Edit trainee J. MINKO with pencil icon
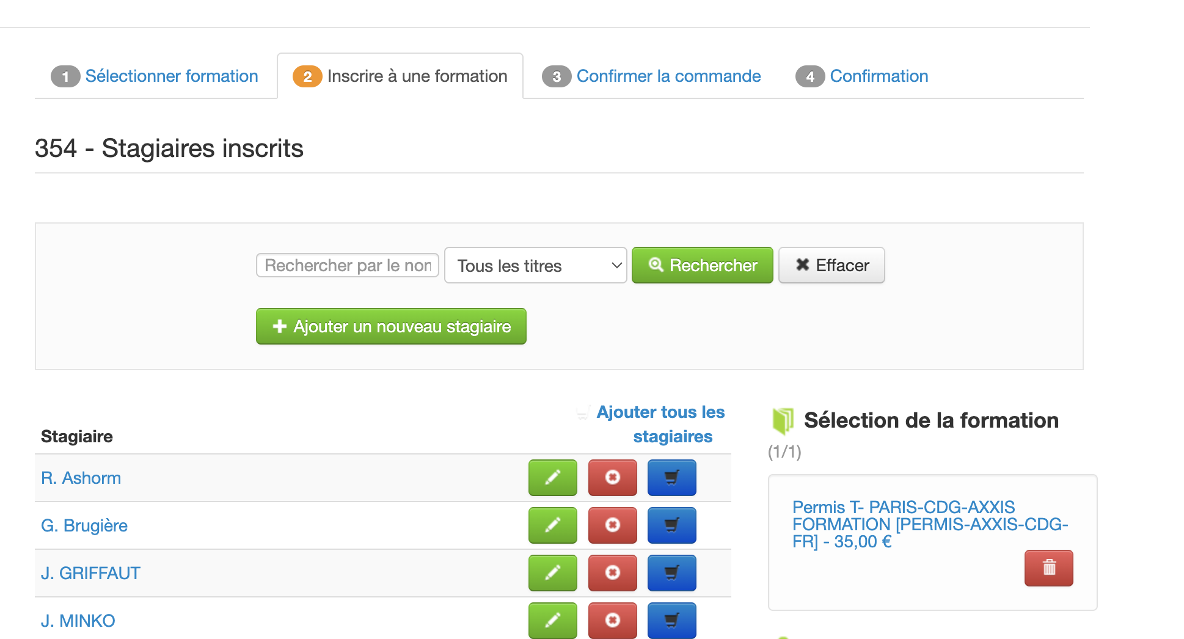 click(x=552, y=620)
